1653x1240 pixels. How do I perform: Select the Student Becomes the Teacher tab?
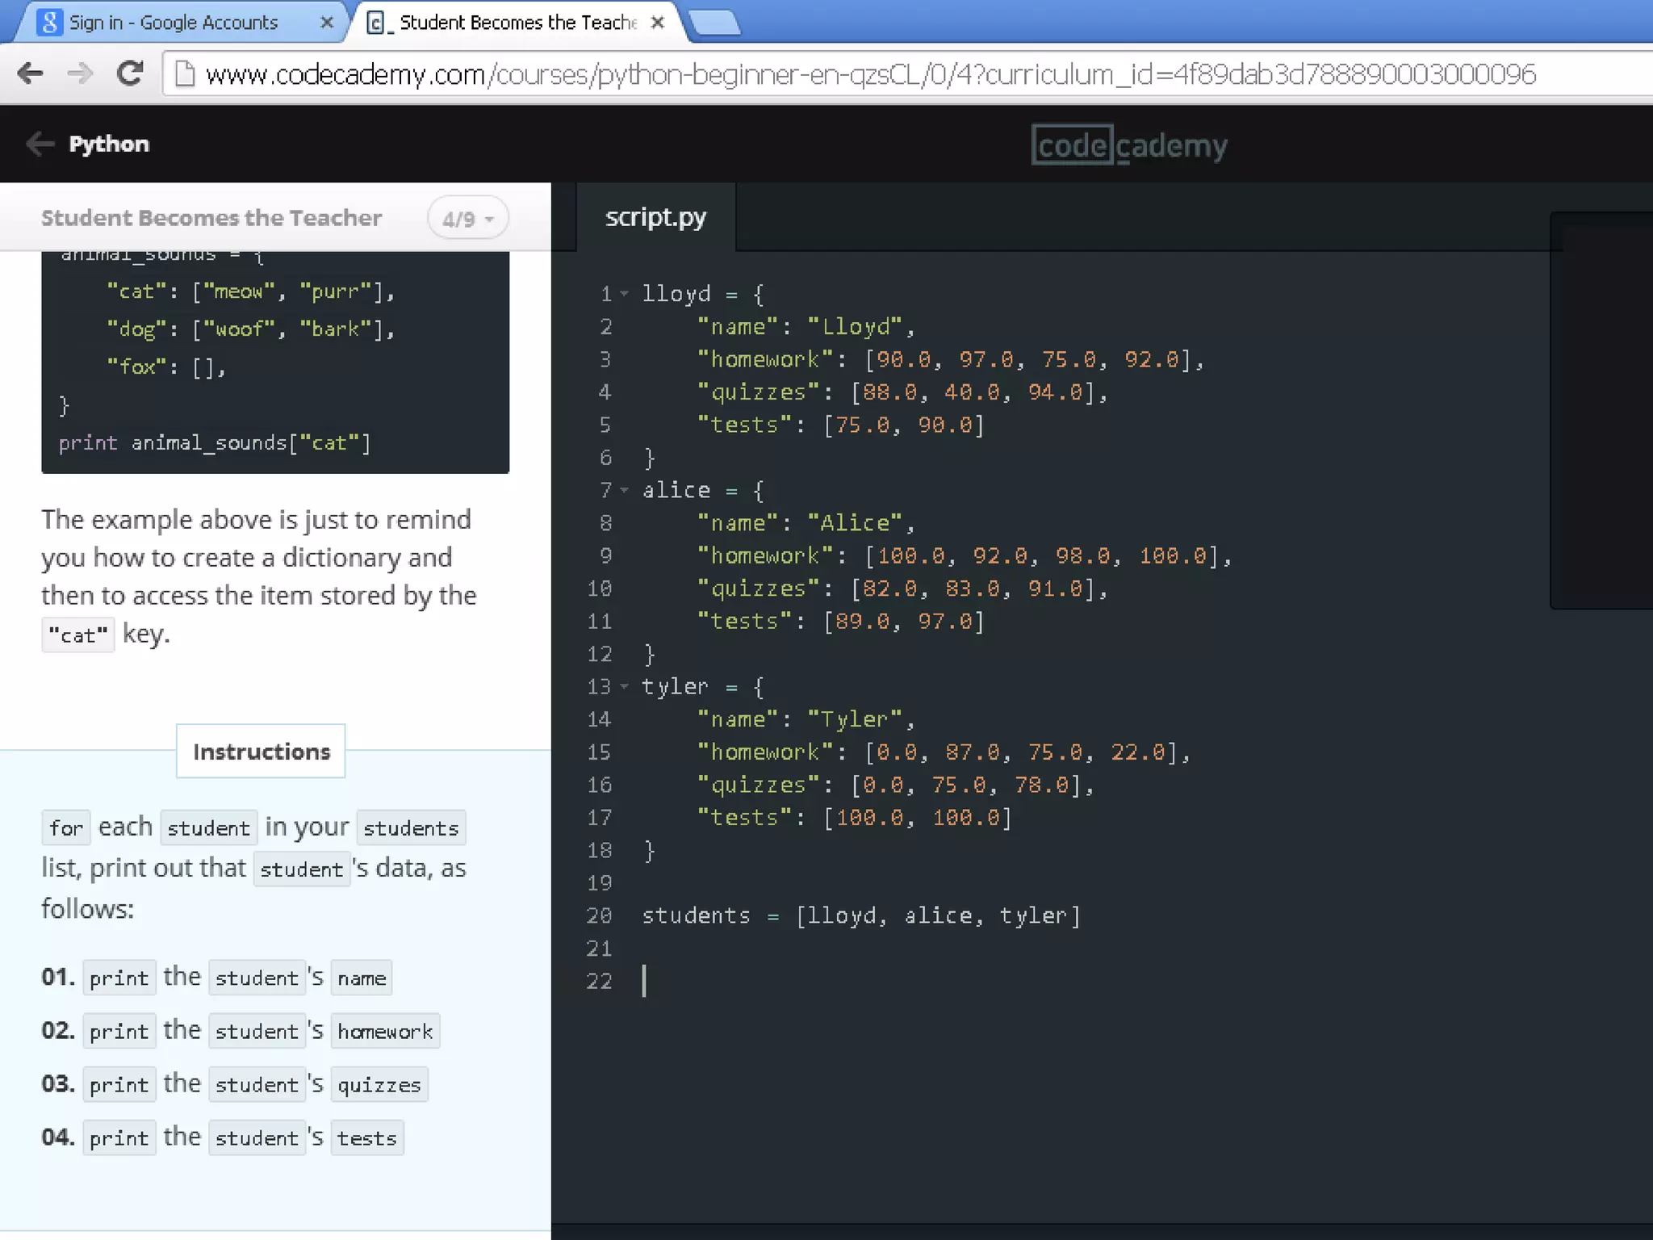tap(517, 23)
